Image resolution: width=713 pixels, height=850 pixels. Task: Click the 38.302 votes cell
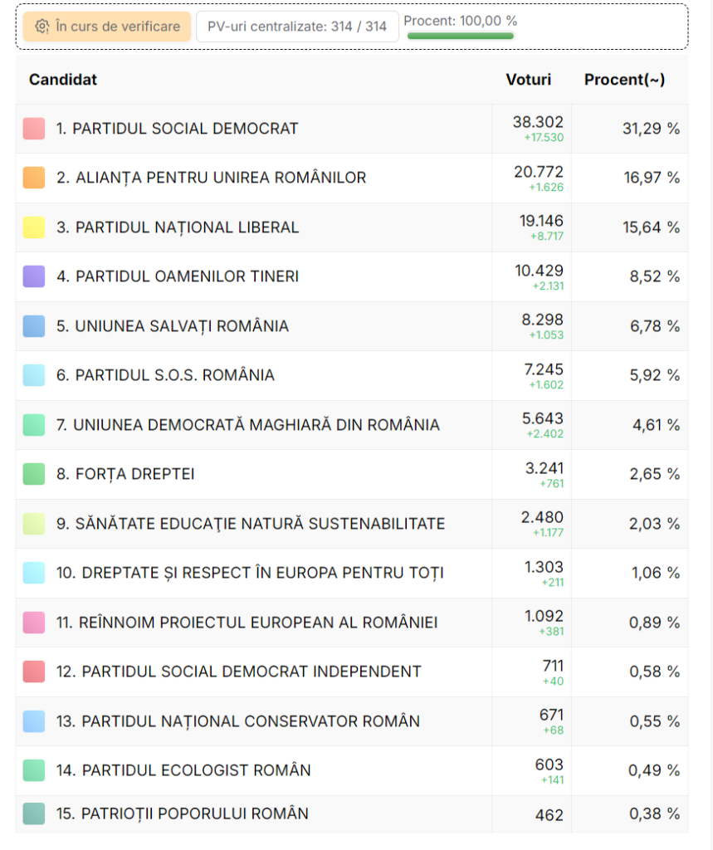(538, 122)
